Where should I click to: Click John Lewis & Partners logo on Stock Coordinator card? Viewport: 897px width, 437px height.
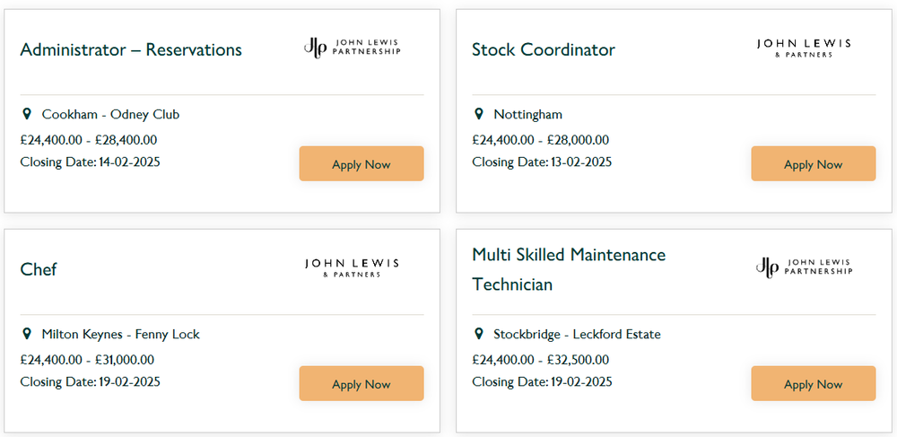[x=804, y=48]
